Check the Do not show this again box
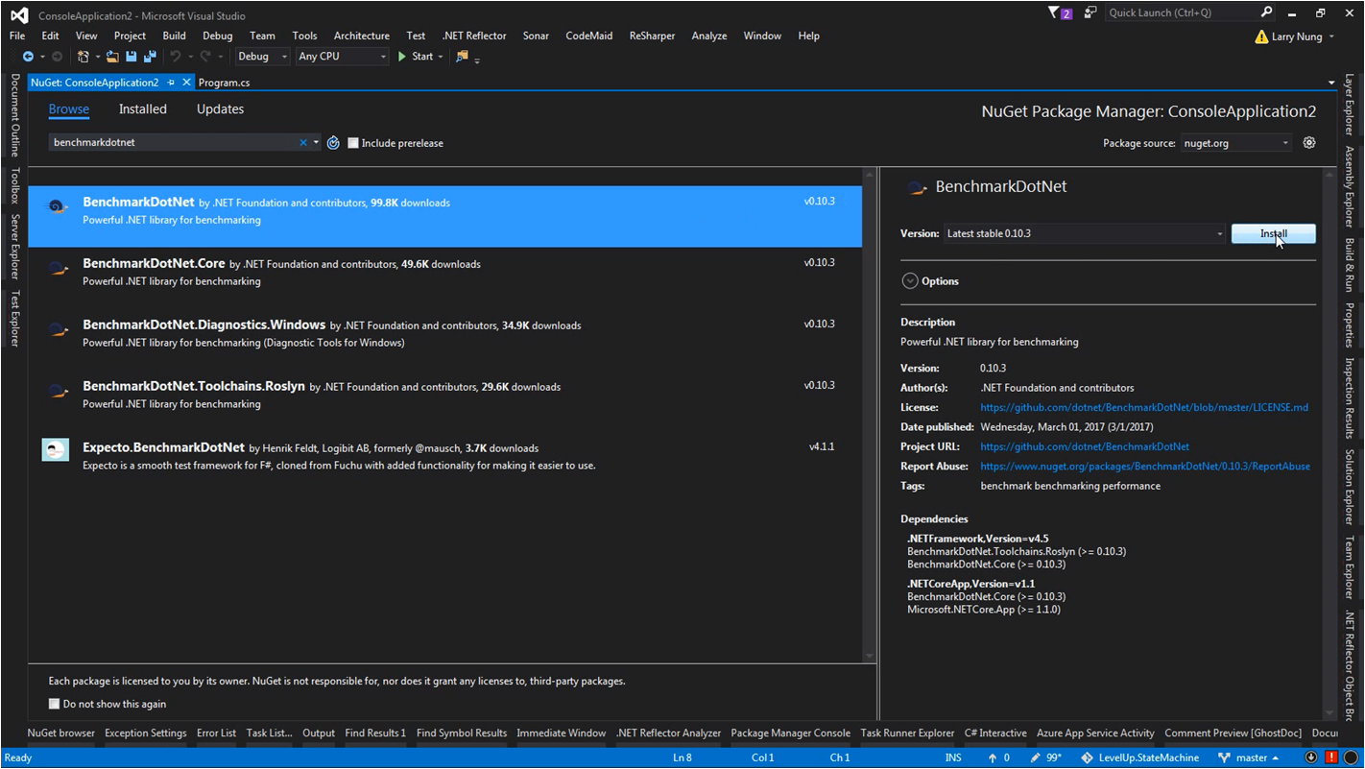This screenshot has width=1365, height=769. (x=55, y=704)
